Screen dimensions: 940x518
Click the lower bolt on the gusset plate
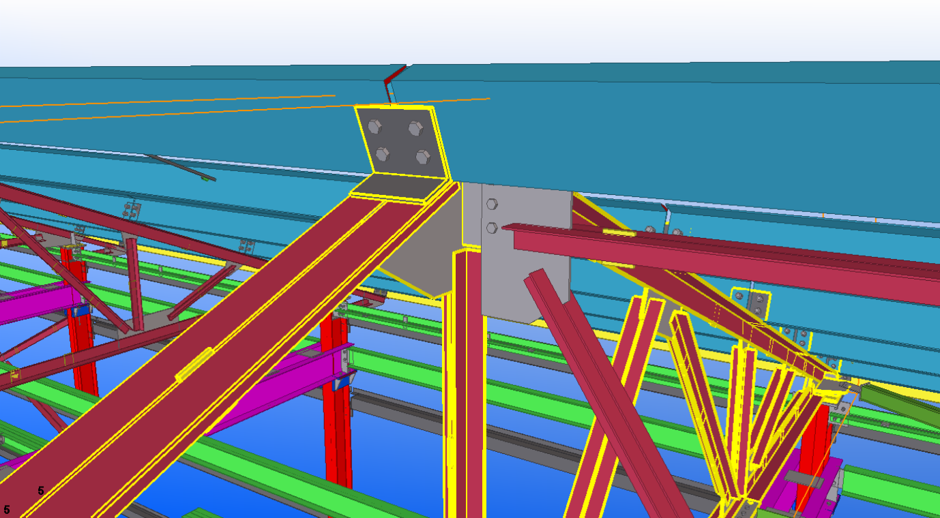(491, 227)
